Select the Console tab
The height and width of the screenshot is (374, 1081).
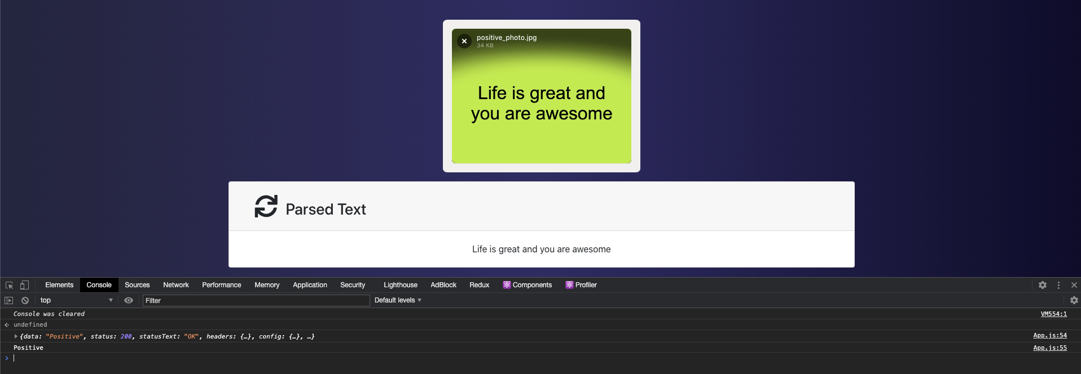pyautogui.click(x=99, y=285)
